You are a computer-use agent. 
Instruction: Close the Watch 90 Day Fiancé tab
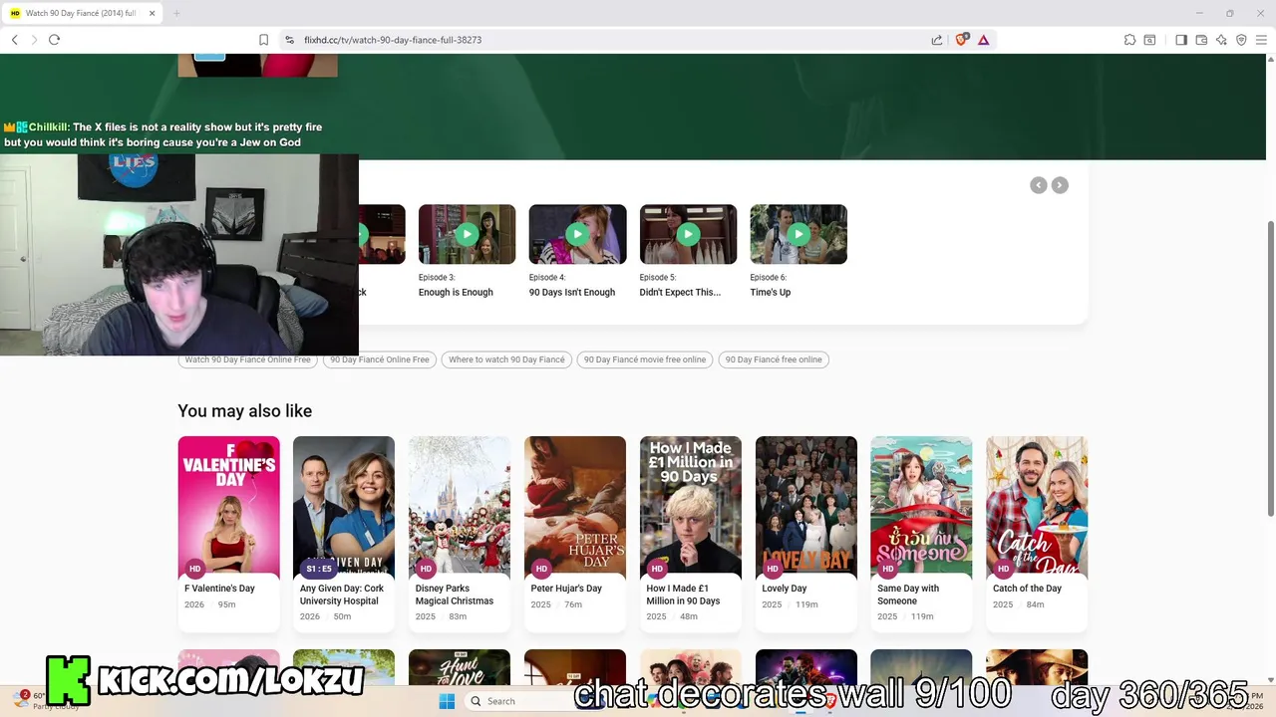click(152, 13)
